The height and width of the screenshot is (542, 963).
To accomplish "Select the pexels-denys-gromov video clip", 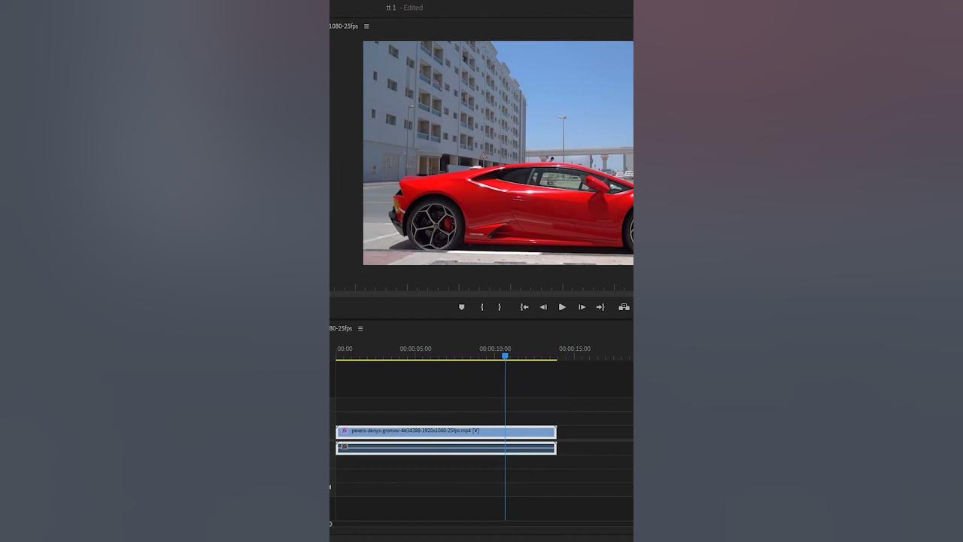I will 446,431.
